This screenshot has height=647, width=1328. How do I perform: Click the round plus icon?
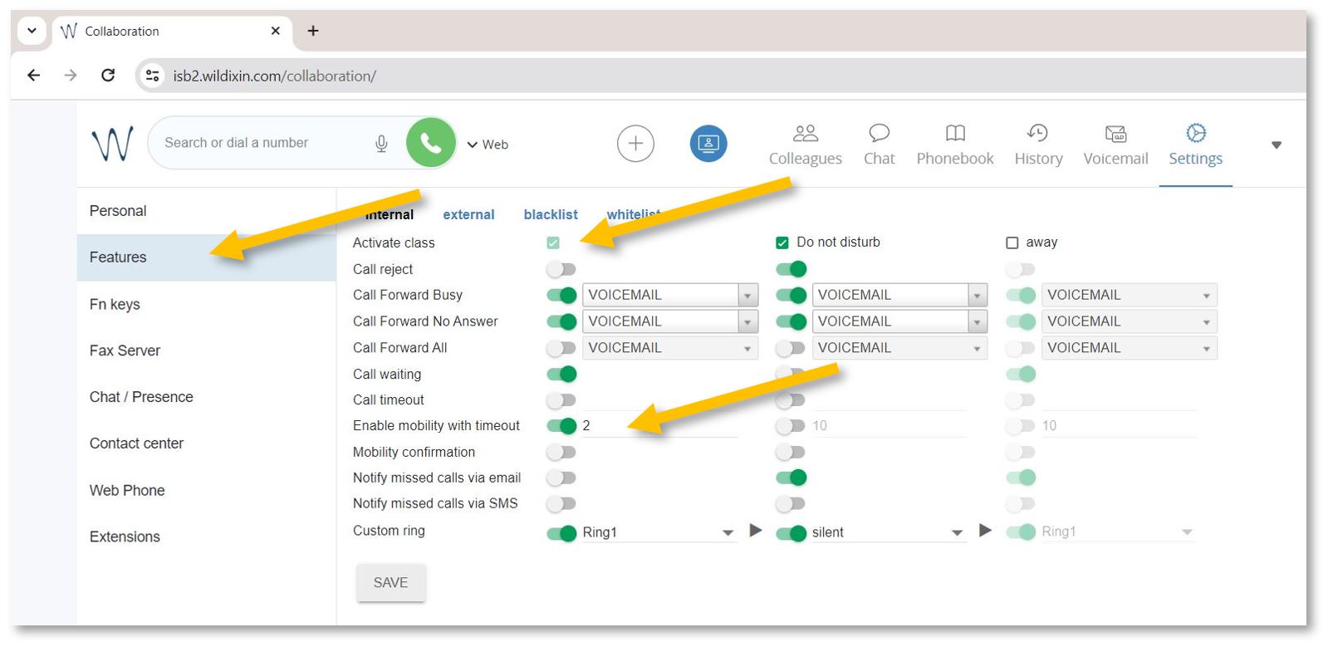pos(635,144)
